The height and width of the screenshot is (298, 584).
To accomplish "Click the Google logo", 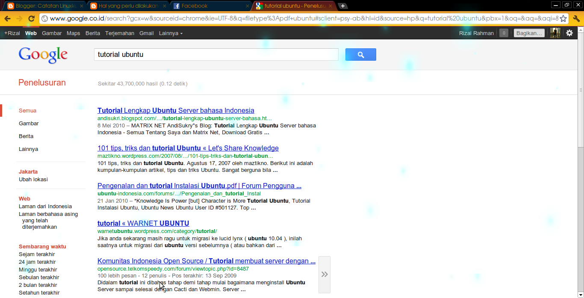I will click(x=43, y=55).
